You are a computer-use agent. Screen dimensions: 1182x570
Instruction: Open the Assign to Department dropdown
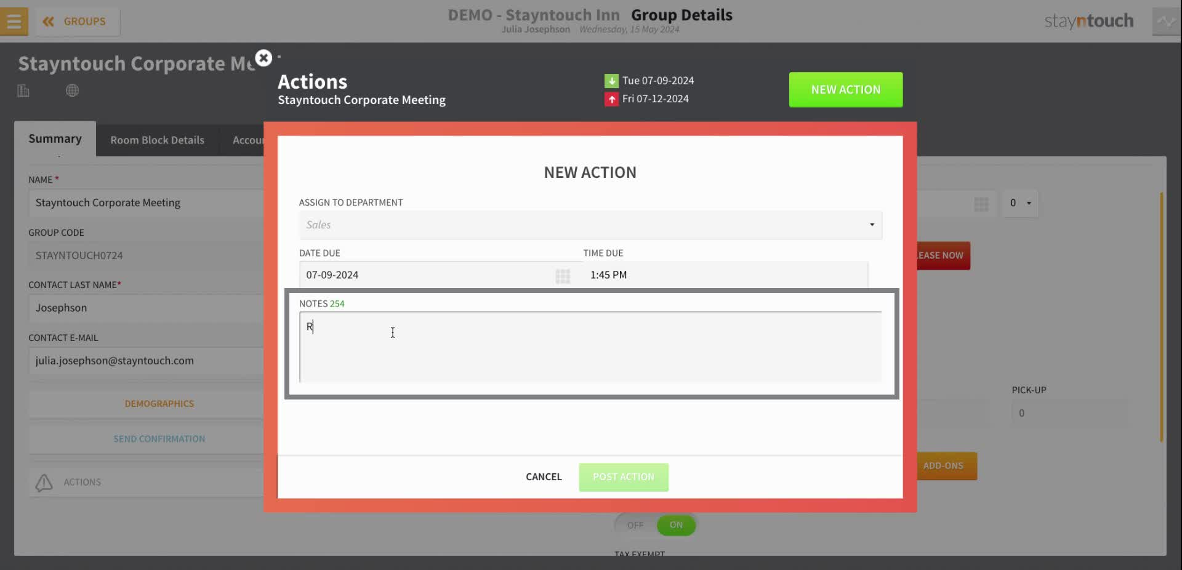[x=590, y=225]
